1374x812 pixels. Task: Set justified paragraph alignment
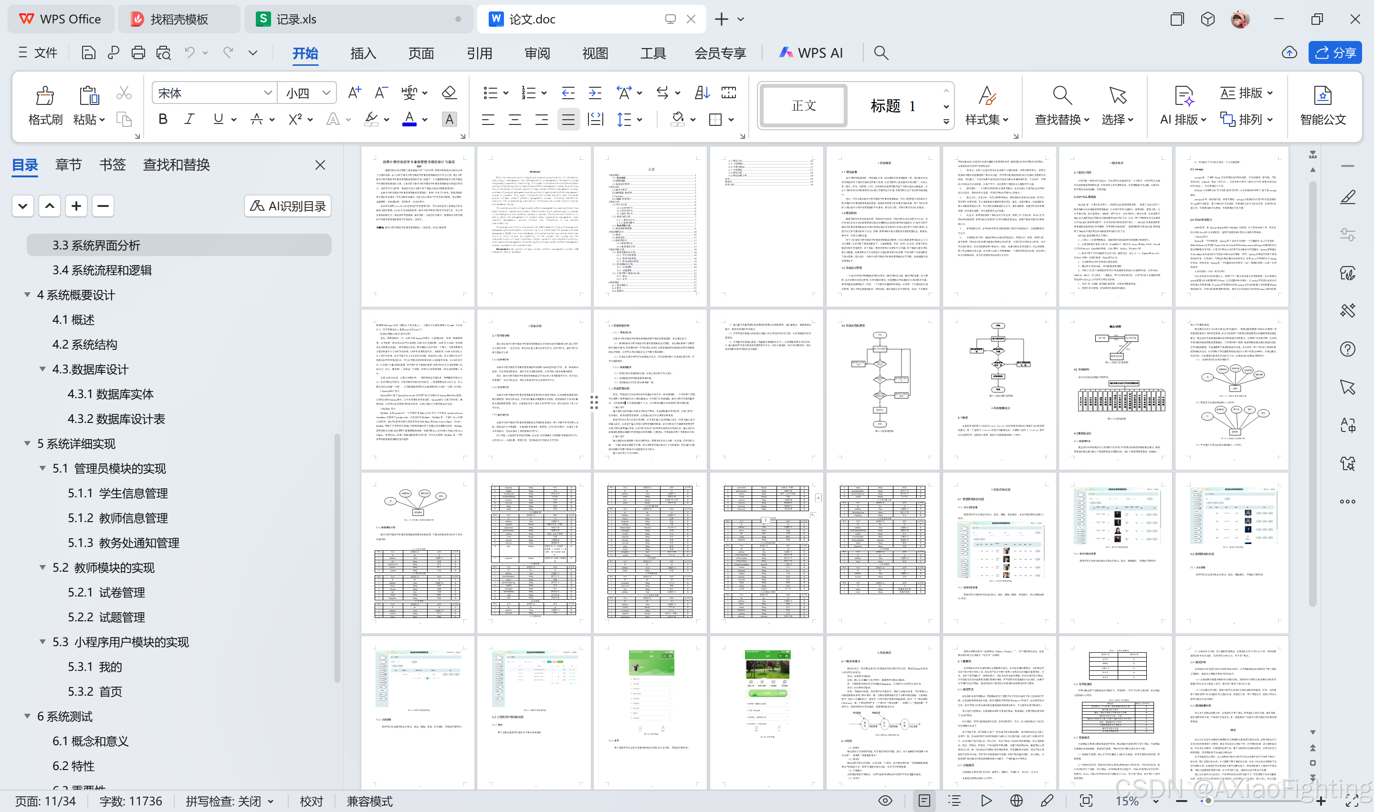pyautogui.click(x=568, y=119)
